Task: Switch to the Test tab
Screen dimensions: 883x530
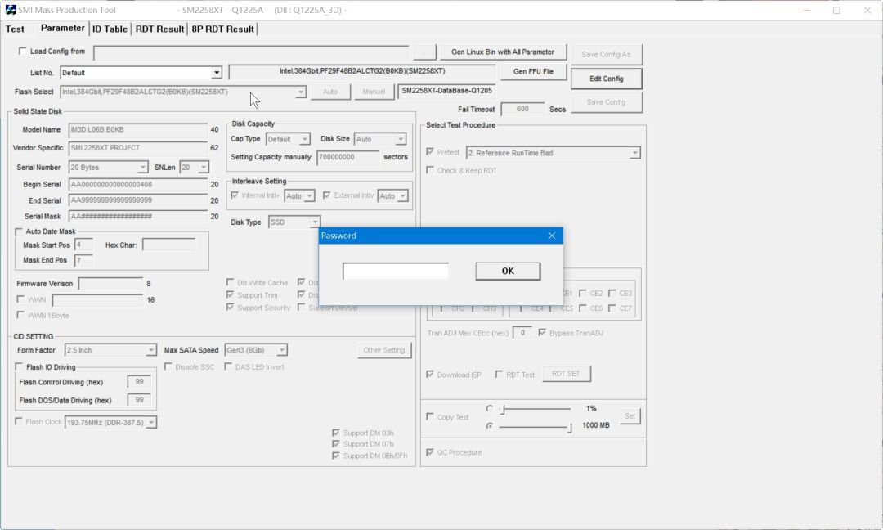Action: pyautogui.click(x=16, y=29)
